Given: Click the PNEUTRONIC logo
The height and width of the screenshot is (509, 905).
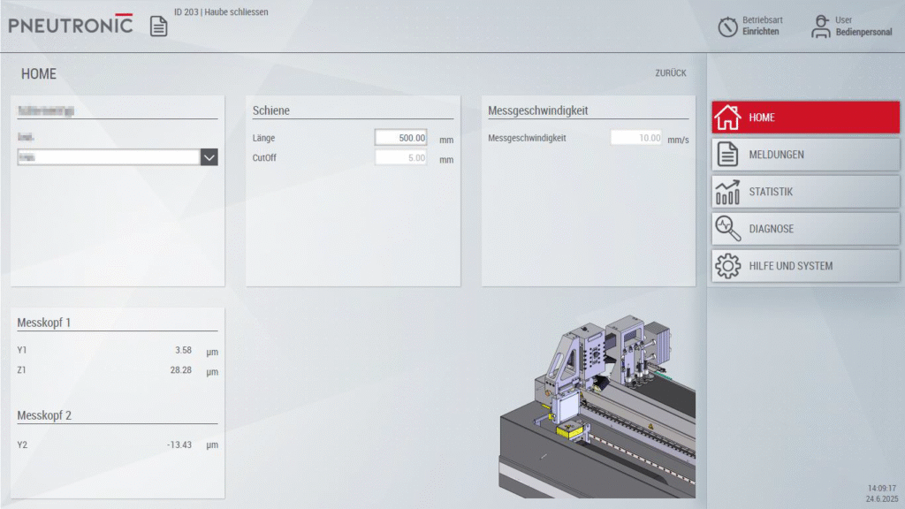Looking at the screenshot, I should click(71, 25).
